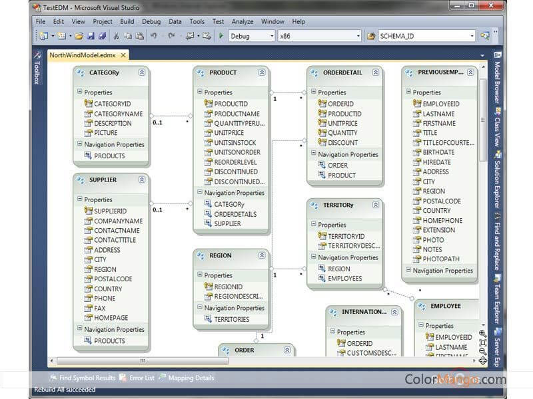Select the COMPANYNAME property in SUPPLIER
Screen dimensions: 533x399
[119, 221]
